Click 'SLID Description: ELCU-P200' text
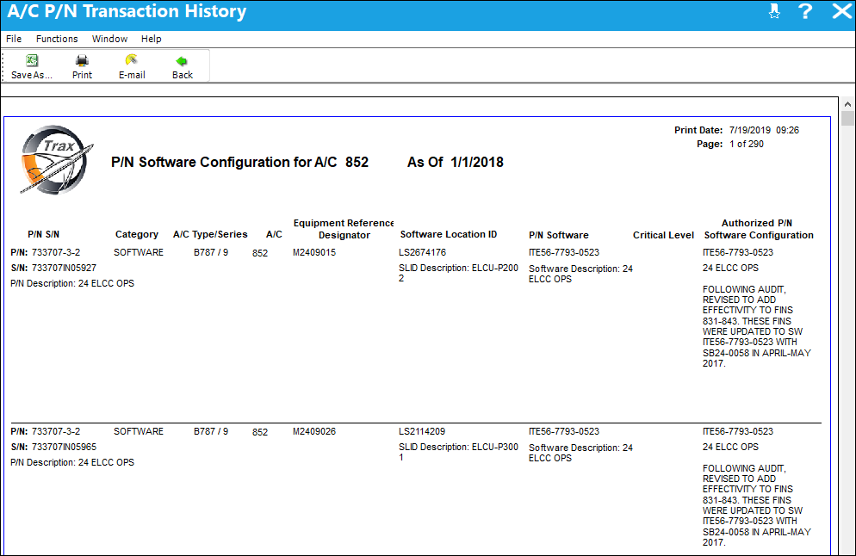This screenshot has width=856, height=556. (x=458, y=268)
